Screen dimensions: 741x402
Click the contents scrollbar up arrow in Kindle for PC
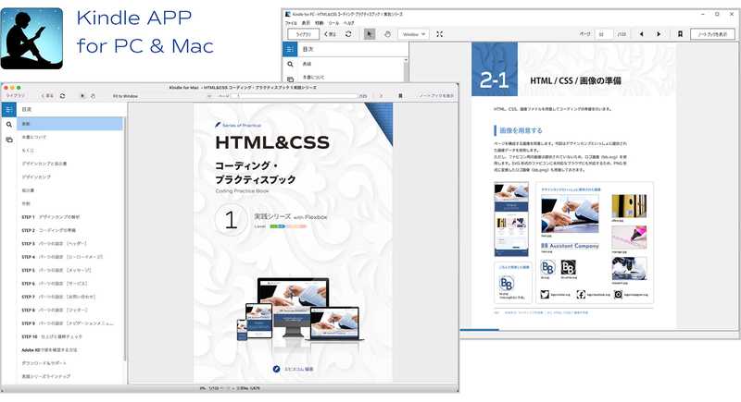[x=406, y=60]
